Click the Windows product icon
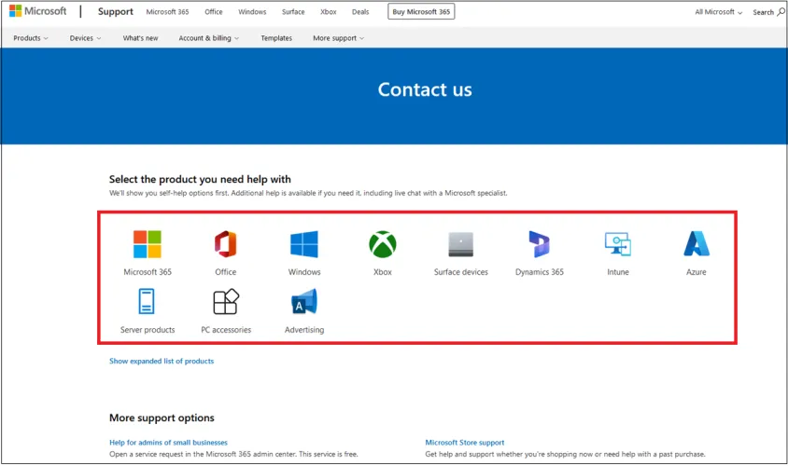788x466 pixels. tap(304, 244)
